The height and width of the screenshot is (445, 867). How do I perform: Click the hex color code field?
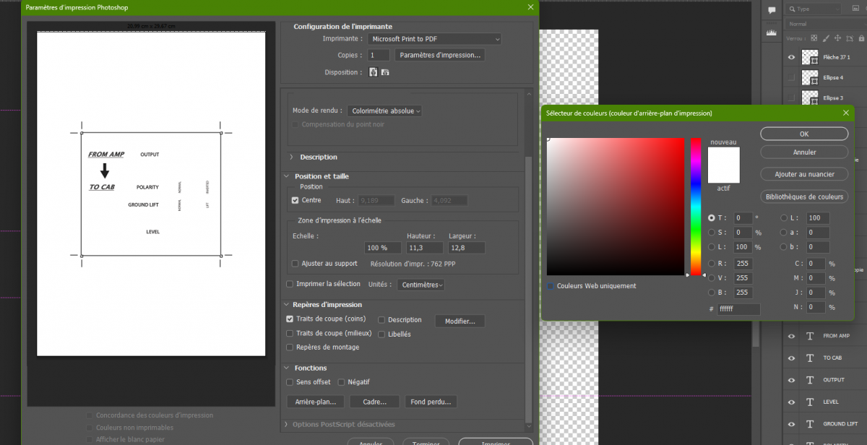(x=738, y=309)
